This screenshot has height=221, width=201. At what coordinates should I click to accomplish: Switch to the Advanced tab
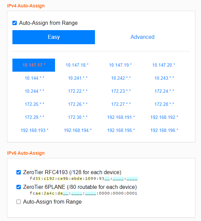point(142,37)
